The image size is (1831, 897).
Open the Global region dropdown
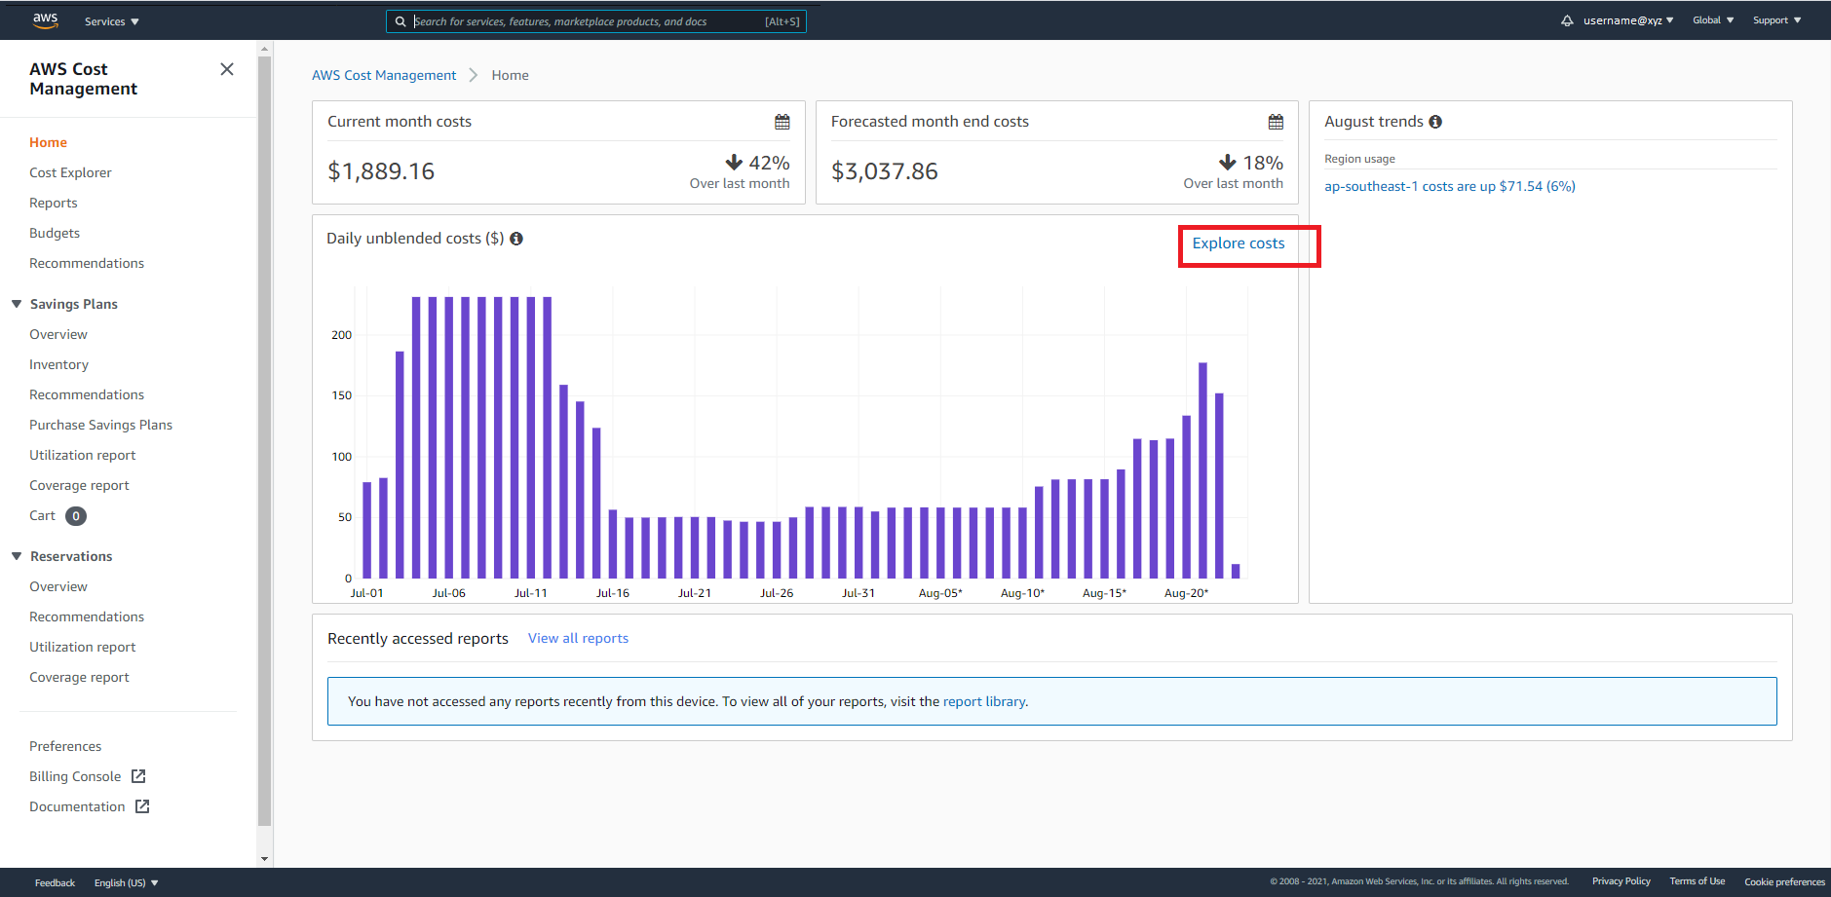pos(1713,20)
